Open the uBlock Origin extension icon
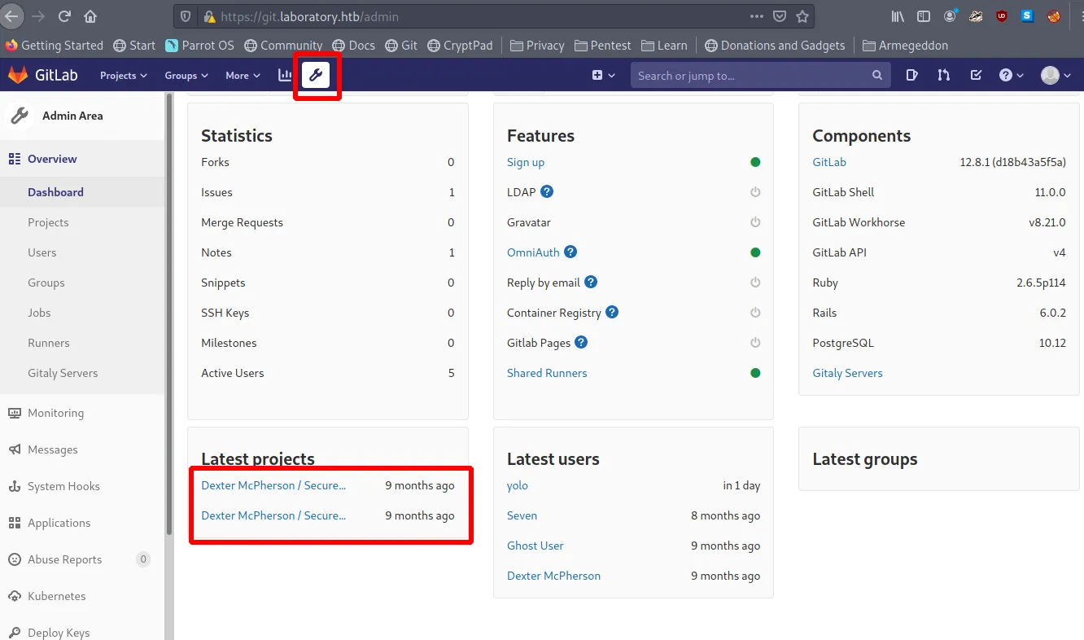The image size is (1084, 640). pyautogui.click(x=1002, y=16)
